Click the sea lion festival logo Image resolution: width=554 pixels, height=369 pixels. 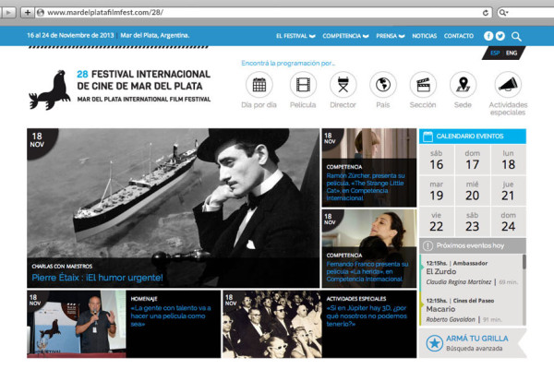point(50,90)
